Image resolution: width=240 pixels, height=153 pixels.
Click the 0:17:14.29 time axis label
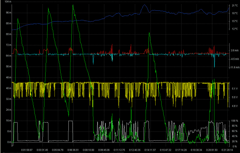(181, 150)
